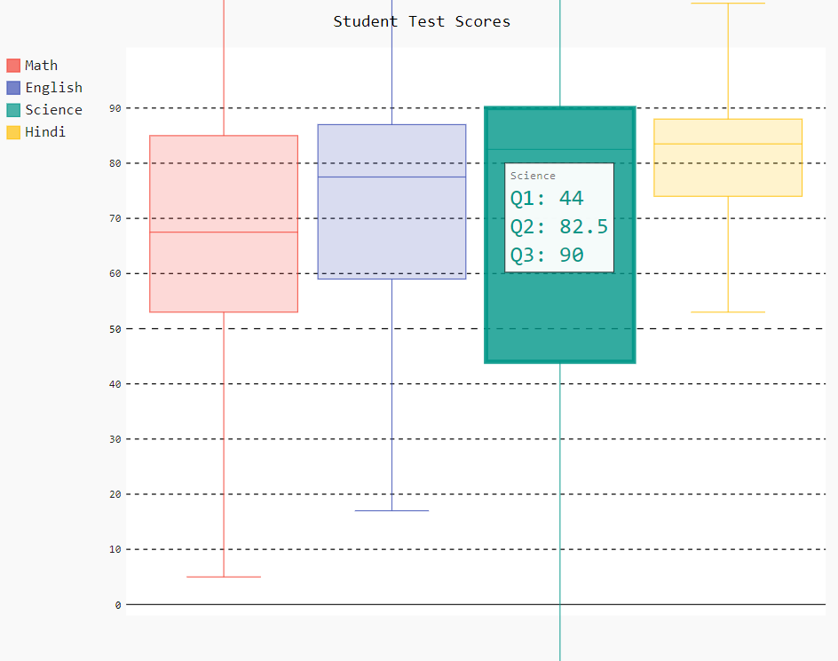
Task: Click the 90 y-axis label
Action: 115,108
